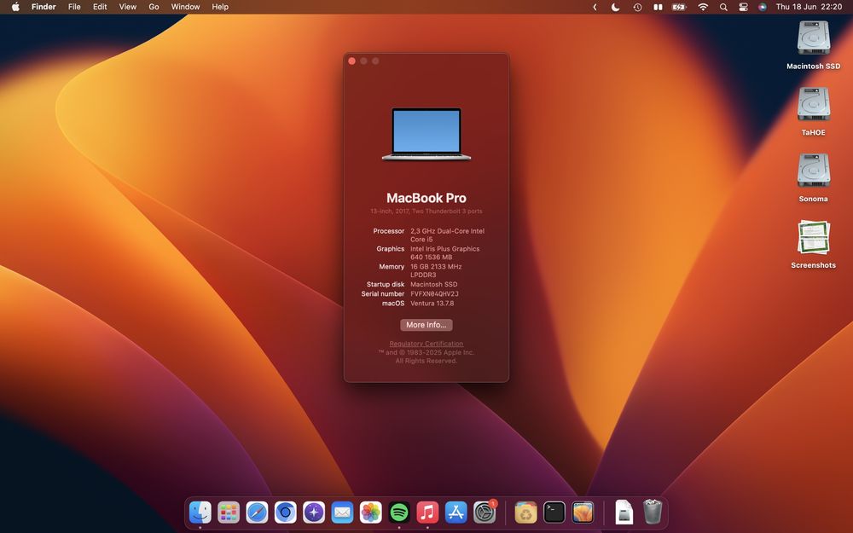
Task: Activate Siri from the menu bar
Action: click(762, 7)
